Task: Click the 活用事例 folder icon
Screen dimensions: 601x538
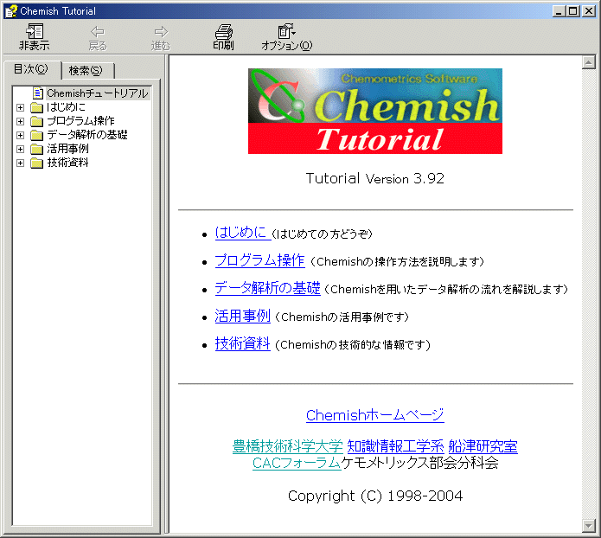Action: click(x=36, y=149)
